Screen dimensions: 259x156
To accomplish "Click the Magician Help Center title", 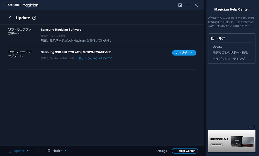I will pyautogui.click(x=232, y=9).
